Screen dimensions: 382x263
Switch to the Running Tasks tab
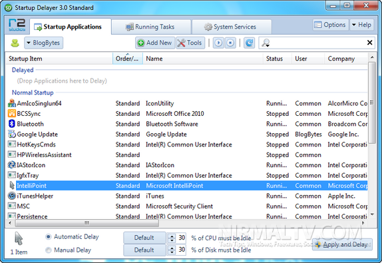[151, 27]
